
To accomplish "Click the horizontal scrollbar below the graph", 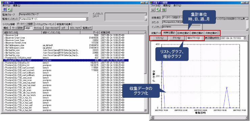I will pos(199,118).
